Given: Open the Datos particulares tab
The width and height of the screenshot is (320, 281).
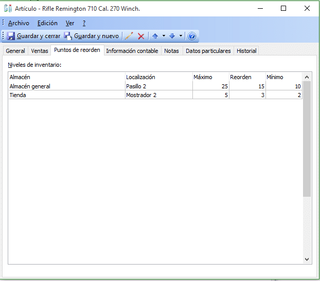Looking at the screenshot, I should click(x=208, y=51).
